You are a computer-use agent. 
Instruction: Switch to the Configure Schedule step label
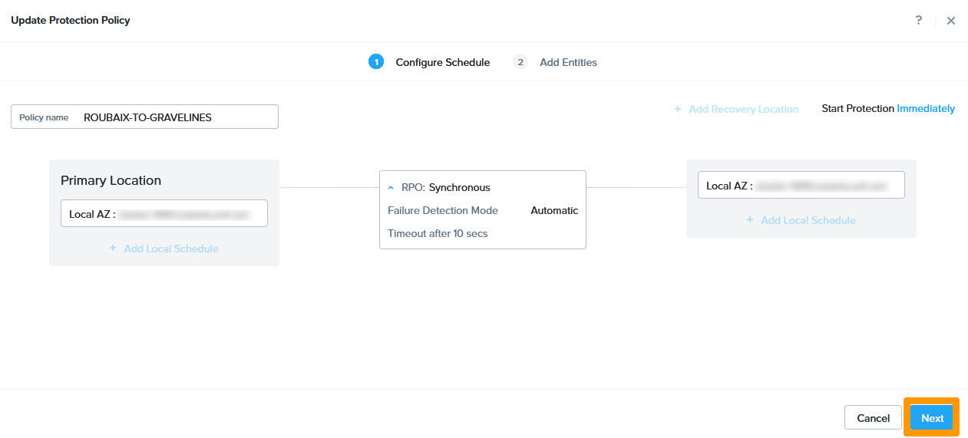[442, 62]
